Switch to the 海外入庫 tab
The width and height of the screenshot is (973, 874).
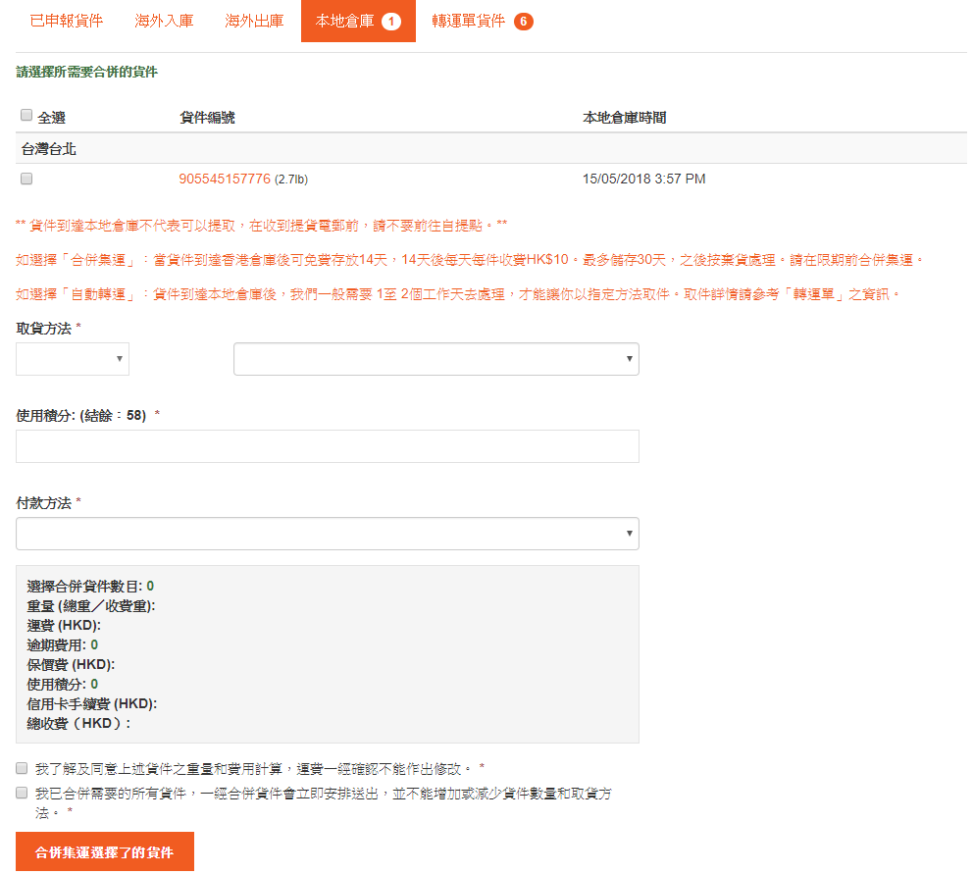(164, 21)
